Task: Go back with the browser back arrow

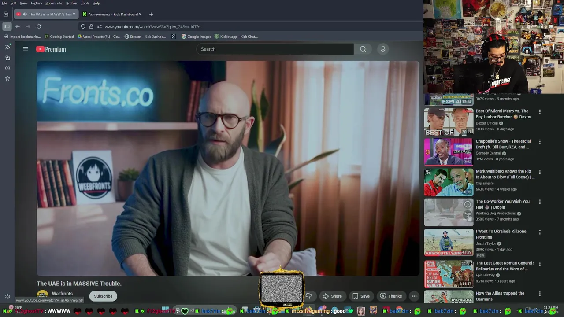Action: coord(18,26)
